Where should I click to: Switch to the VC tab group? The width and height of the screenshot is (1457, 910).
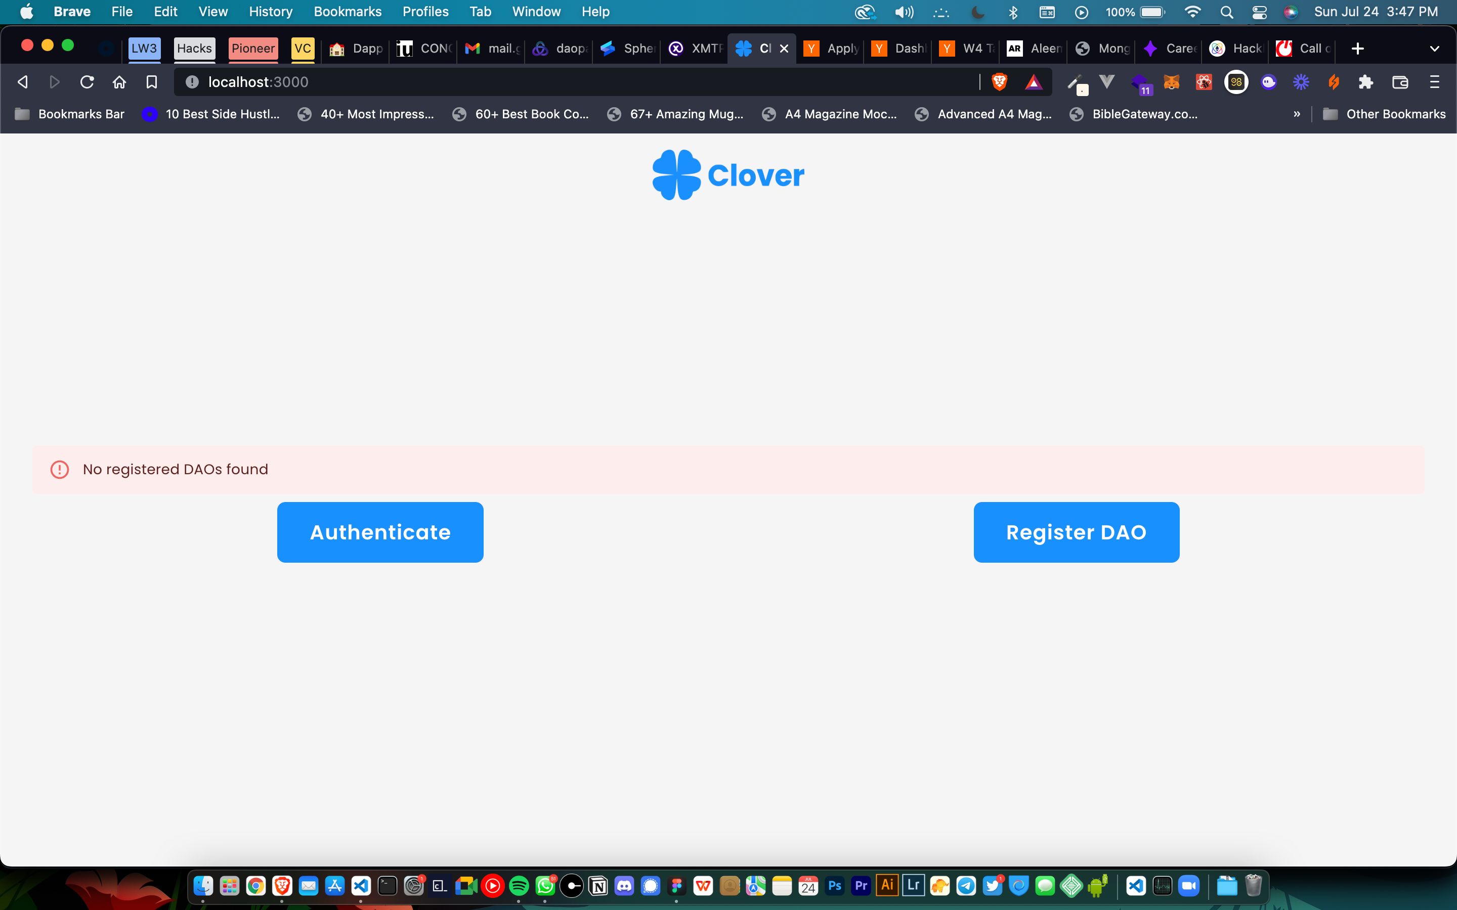[x=303, y=48]
